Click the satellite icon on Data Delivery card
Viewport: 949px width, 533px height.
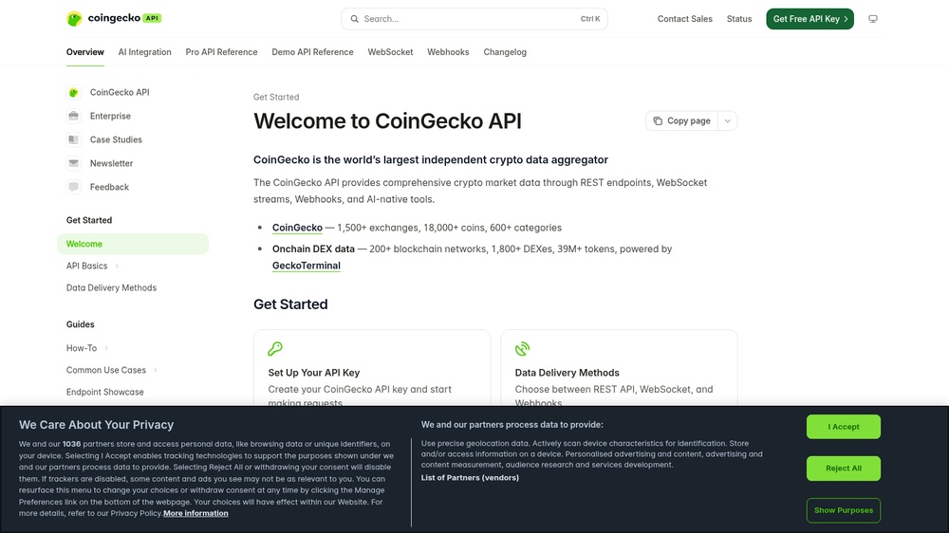522,349
